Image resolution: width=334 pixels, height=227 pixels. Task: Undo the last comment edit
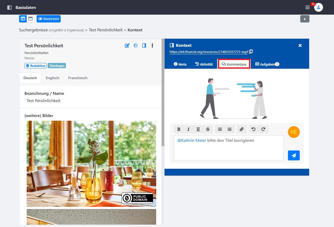253,129
